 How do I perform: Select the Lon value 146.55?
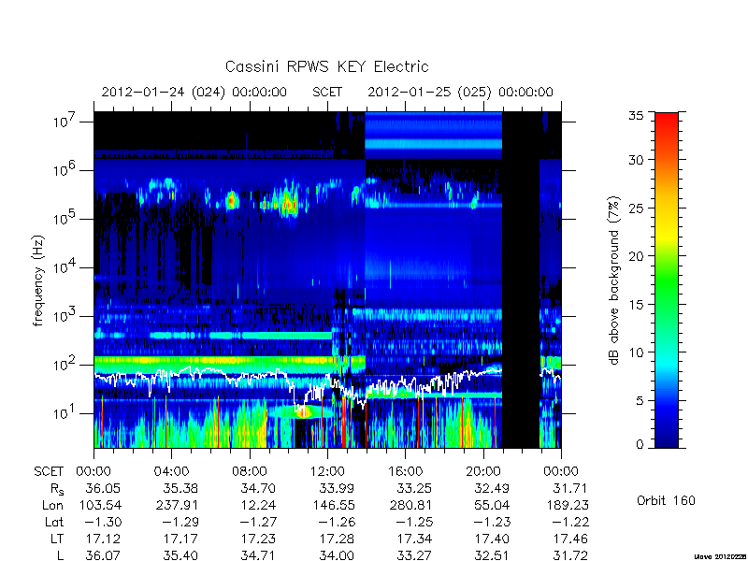[x=334, y=505]
